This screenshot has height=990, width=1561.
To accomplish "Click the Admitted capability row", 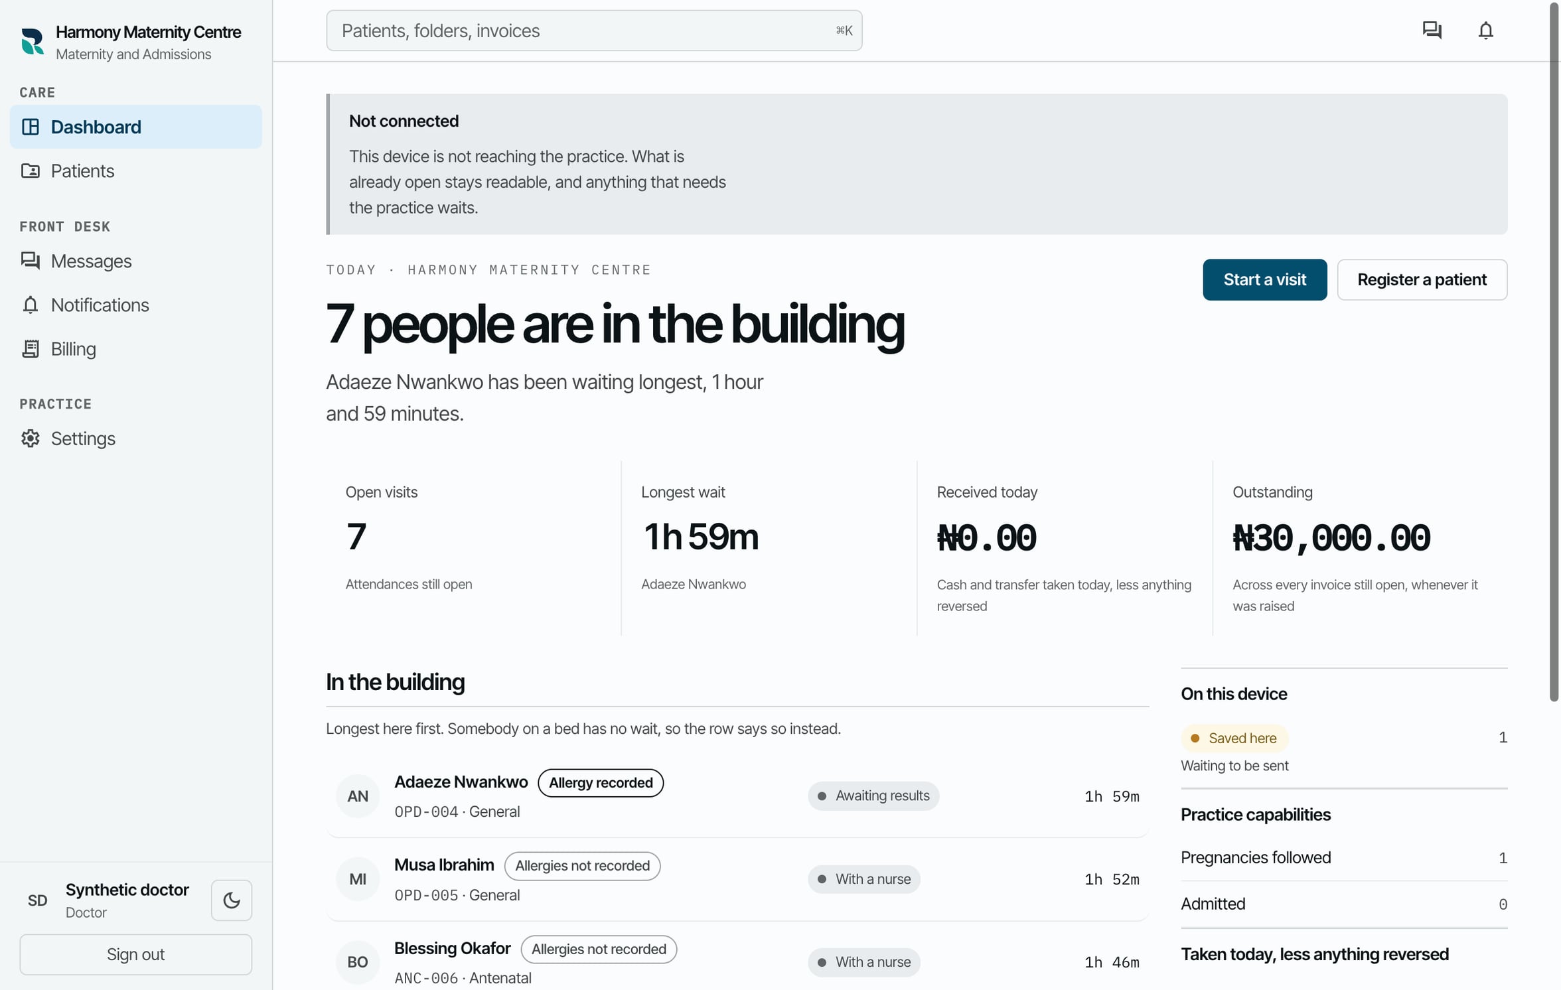I will coord(1344,904).
